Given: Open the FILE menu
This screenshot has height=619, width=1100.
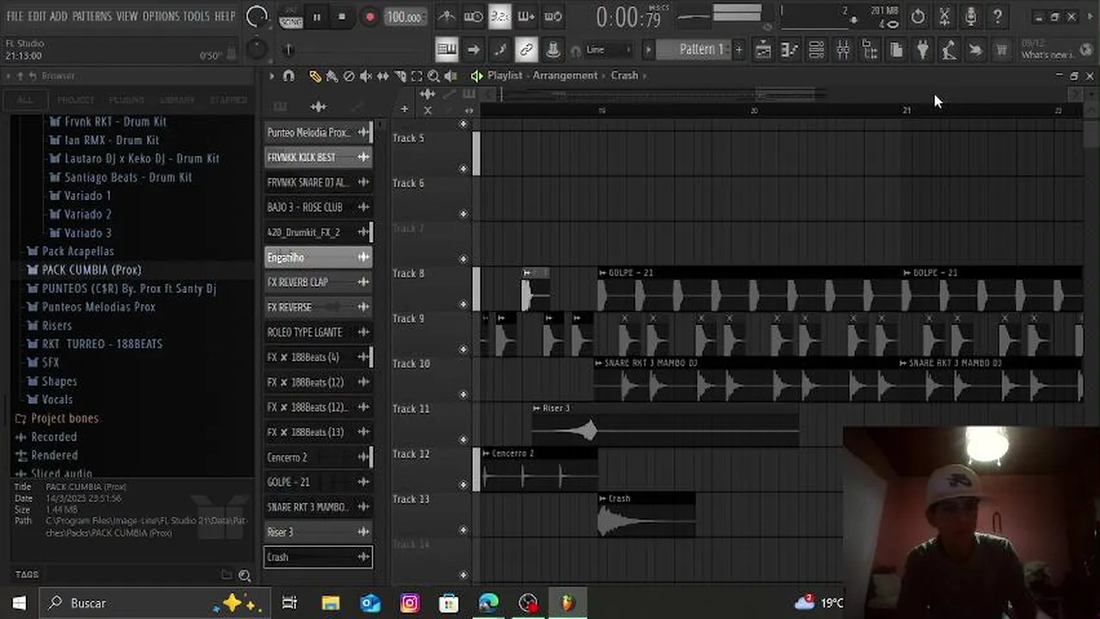Looking at the screenshot, I should (x=15, y=16).
